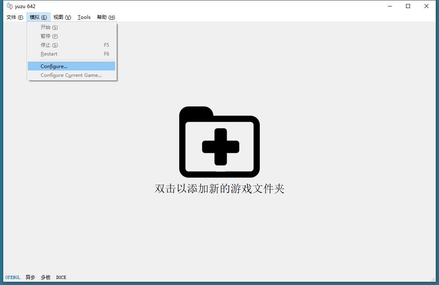Image resolution: width=439 pixels, height=285 pixels.
Task: Expand the Tools menu
Action: coord(84,17)
